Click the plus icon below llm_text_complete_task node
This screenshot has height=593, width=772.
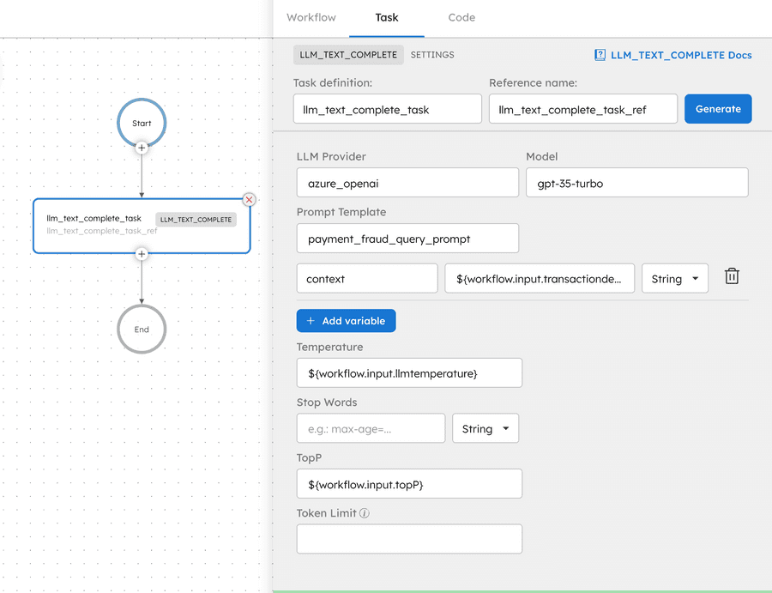(x=142, y=254)
